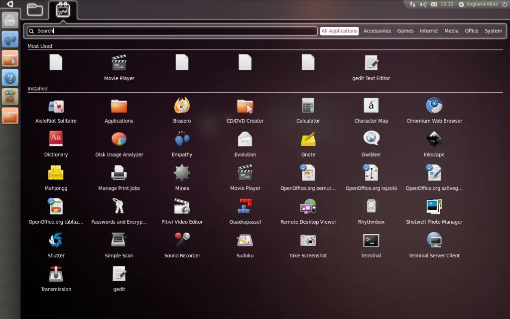Screen dimensions: 510x319
Task: Switch to Applications tab in top bar
Action: coord(63,10)
